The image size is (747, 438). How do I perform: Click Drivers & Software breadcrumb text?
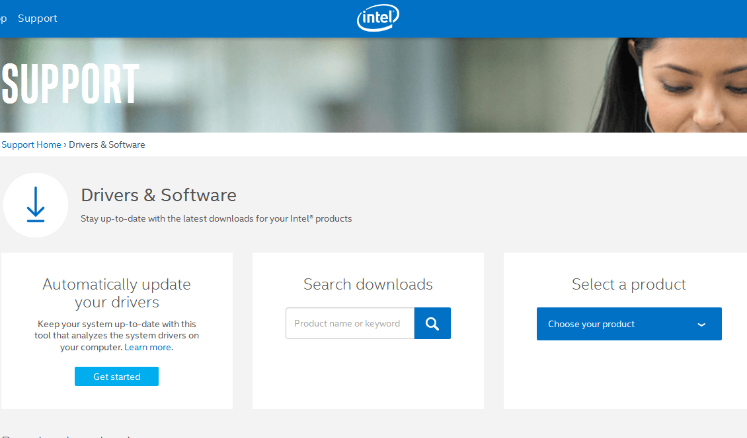106,144
